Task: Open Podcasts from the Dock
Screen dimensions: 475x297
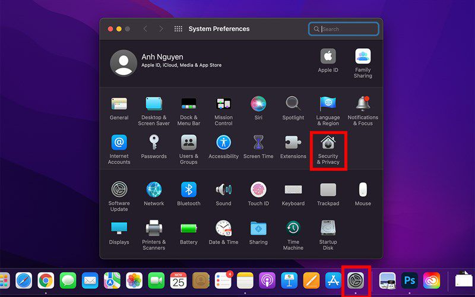Action: pos(267,280)
